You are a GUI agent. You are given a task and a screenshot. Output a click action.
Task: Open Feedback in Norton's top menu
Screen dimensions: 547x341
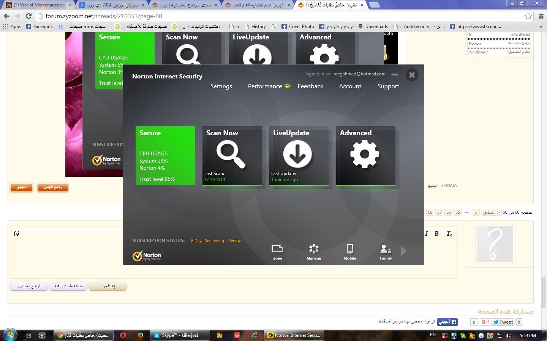[x=310, y=86]
